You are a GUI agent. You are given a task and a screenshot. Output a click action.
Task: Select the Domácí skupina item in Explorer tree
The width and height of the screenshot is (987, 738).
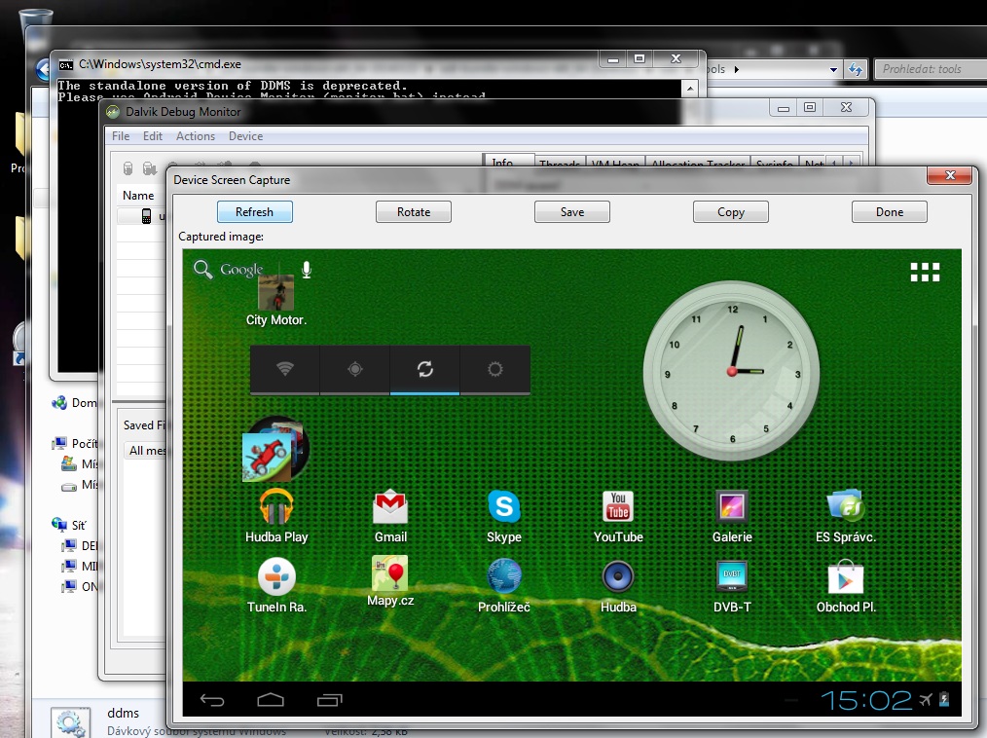click(74, 403)
